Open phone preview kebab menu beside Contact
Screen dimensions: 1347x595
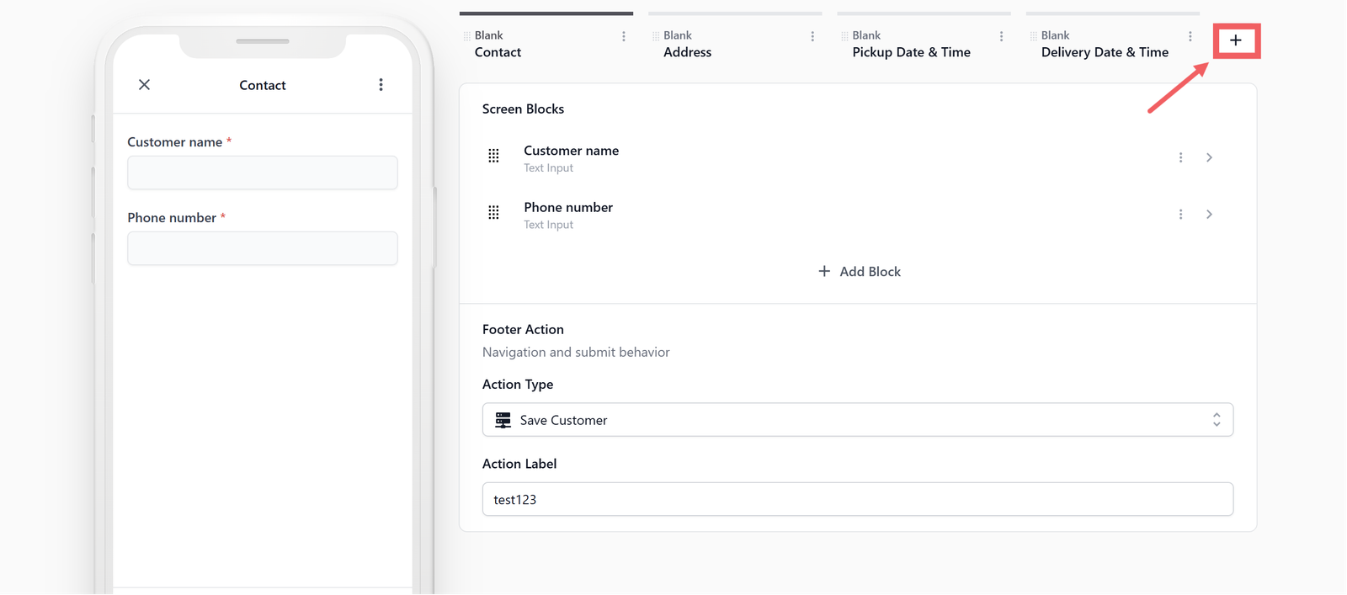(381, 85)
